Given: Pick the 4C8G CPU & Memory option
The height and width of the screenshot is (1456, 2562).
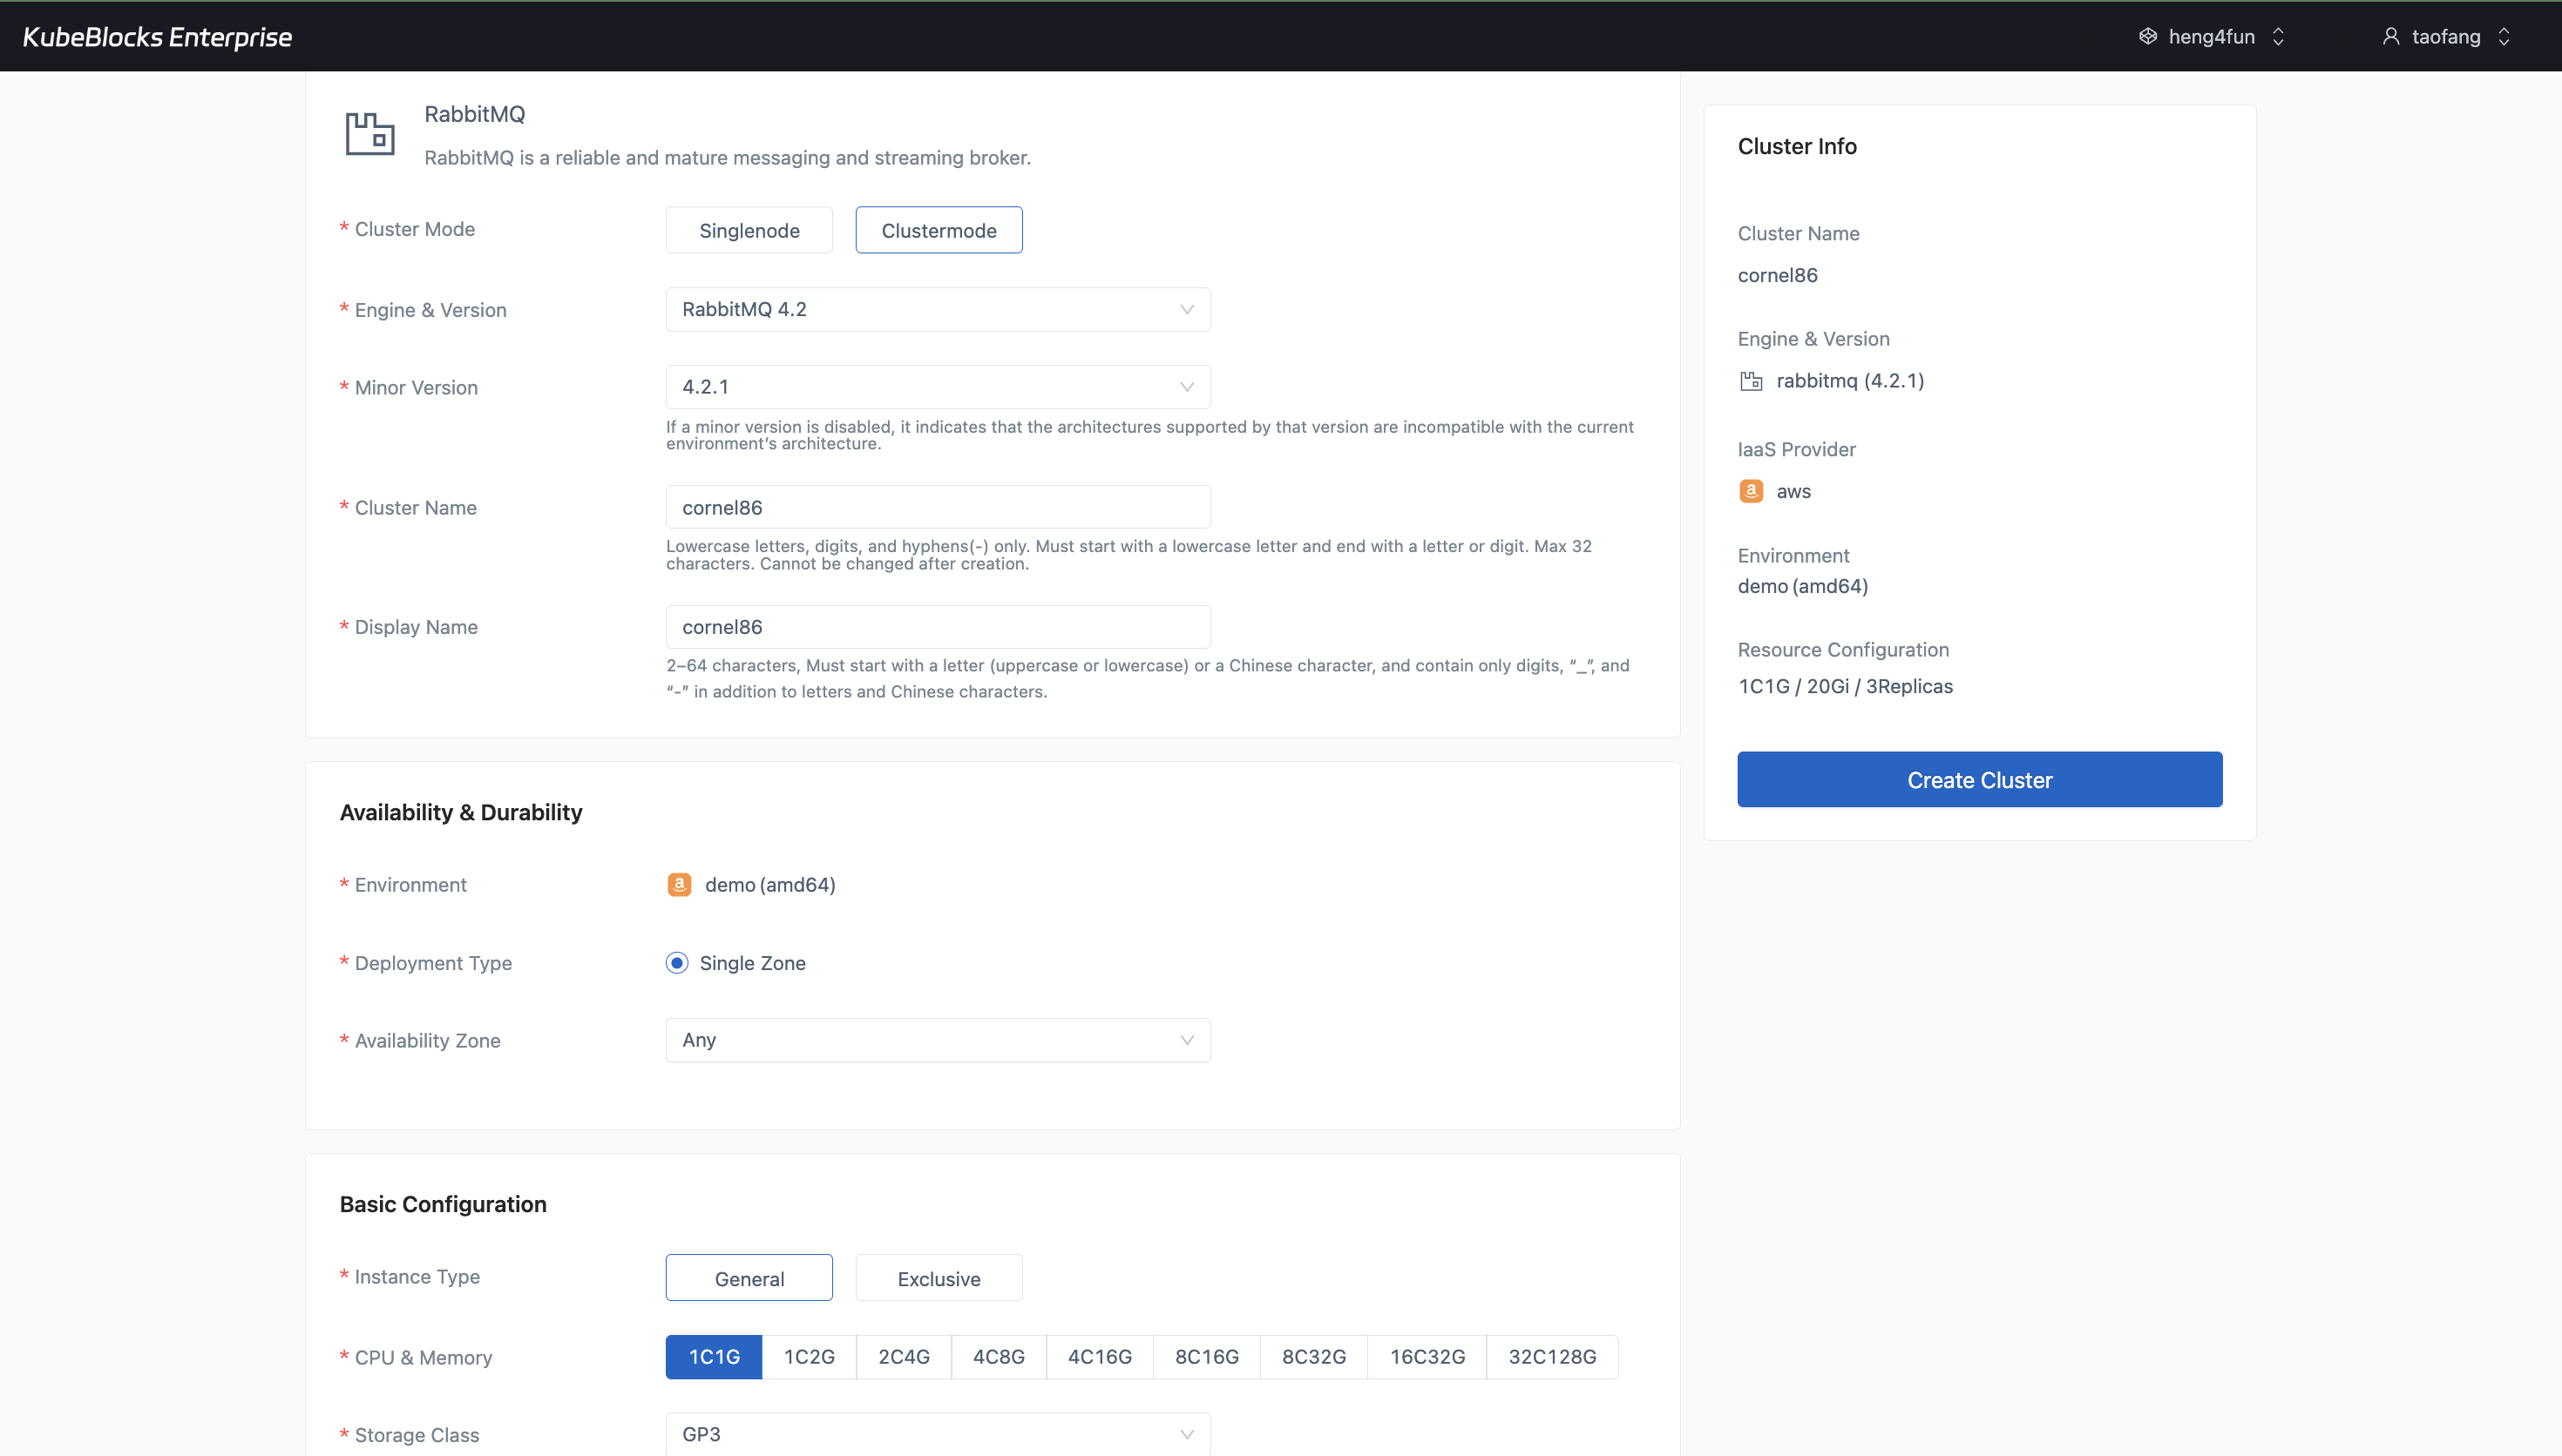Looking at the screenshot, I should pyautogui.click(x=999, y=1357).
